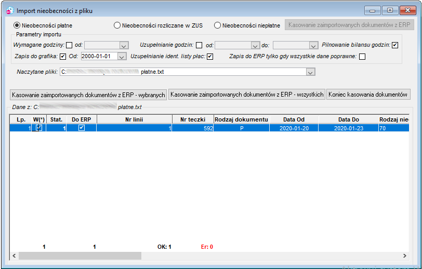This screenshot has width=422, height=269.
Task: Click Rodzaj dokumentu cell P
Action: click(x=242, y=128)
